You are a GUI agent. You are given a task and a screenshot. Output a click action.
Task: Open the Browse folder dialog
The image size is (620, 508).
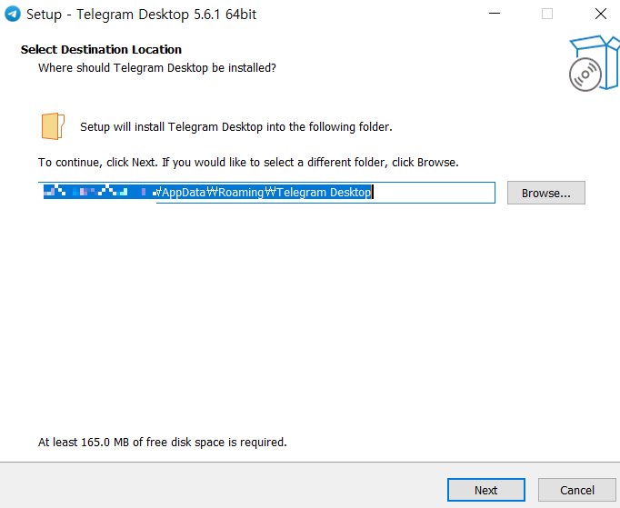point(546,193)
